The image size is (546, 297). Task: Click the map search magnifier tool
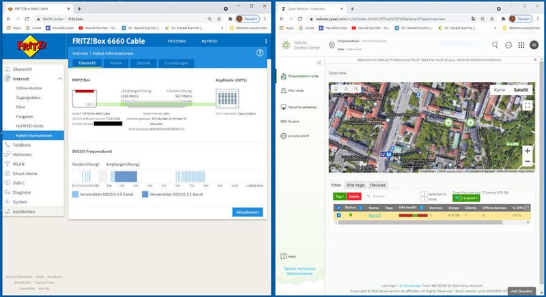pos(356,89)
